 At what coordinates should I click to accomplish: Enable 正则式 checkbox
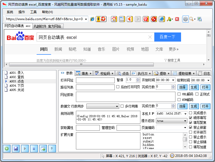point(197,94)
